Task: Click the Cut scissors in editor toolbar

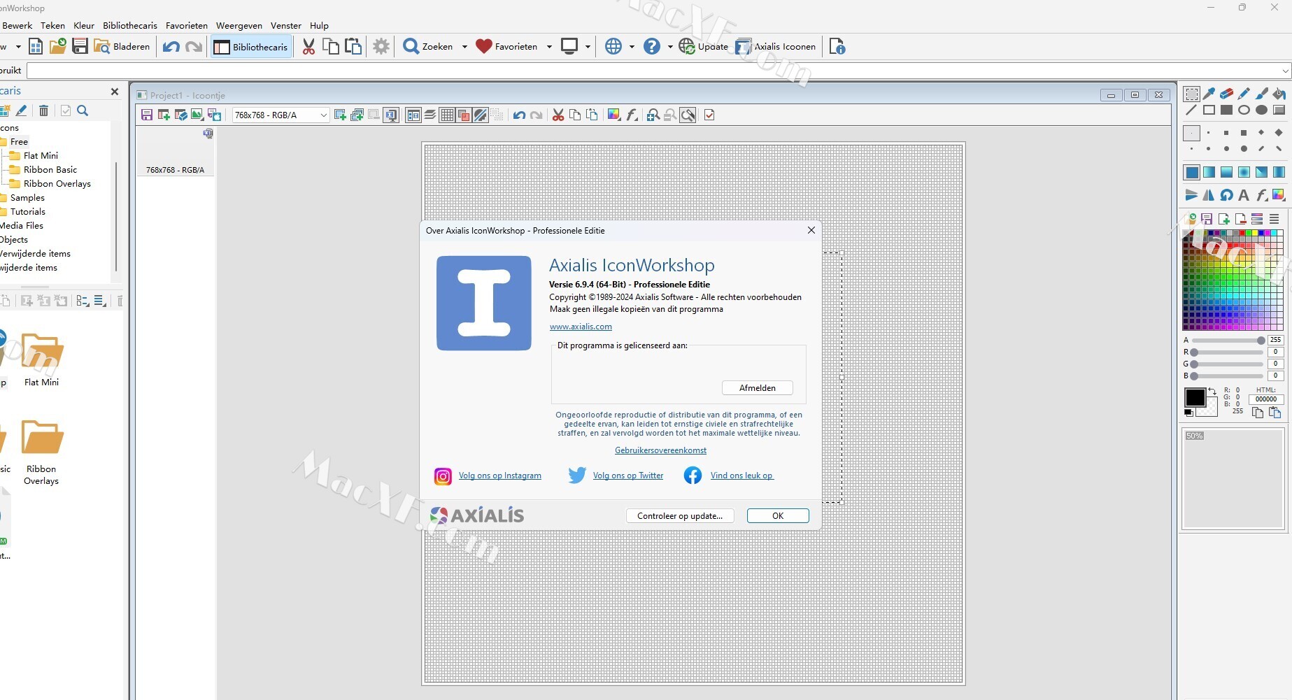Action: pyautogui.click(x=558, y=115)
